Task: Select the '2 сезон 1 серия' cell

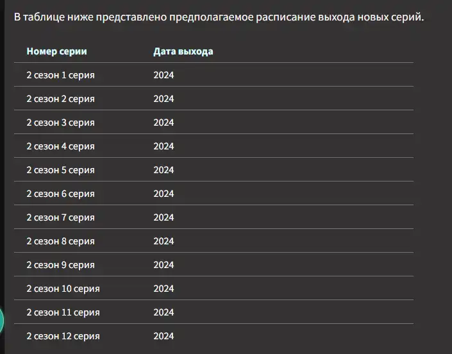Action: coord(60,75)
